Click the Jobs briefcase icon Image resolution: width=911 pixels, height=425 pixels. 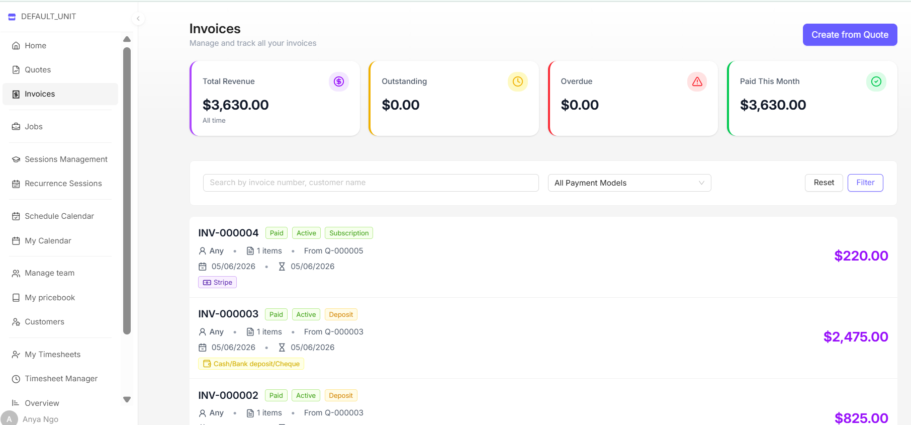click(x=16, y=127)
